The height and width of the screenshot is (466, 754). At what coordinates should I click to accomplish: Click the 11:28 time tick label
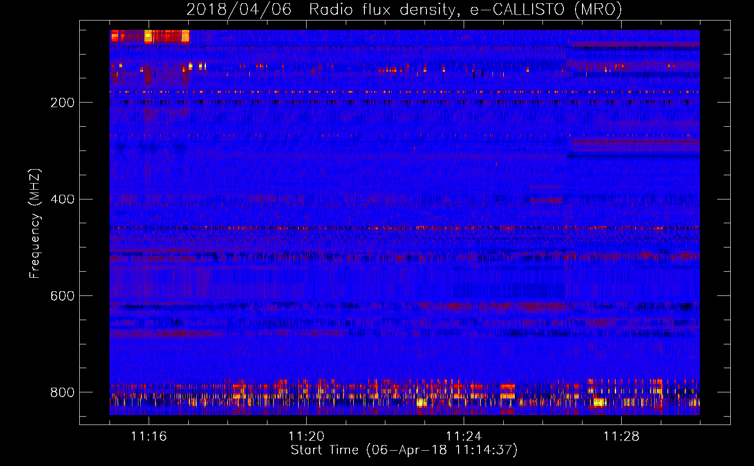pos(621,436)
